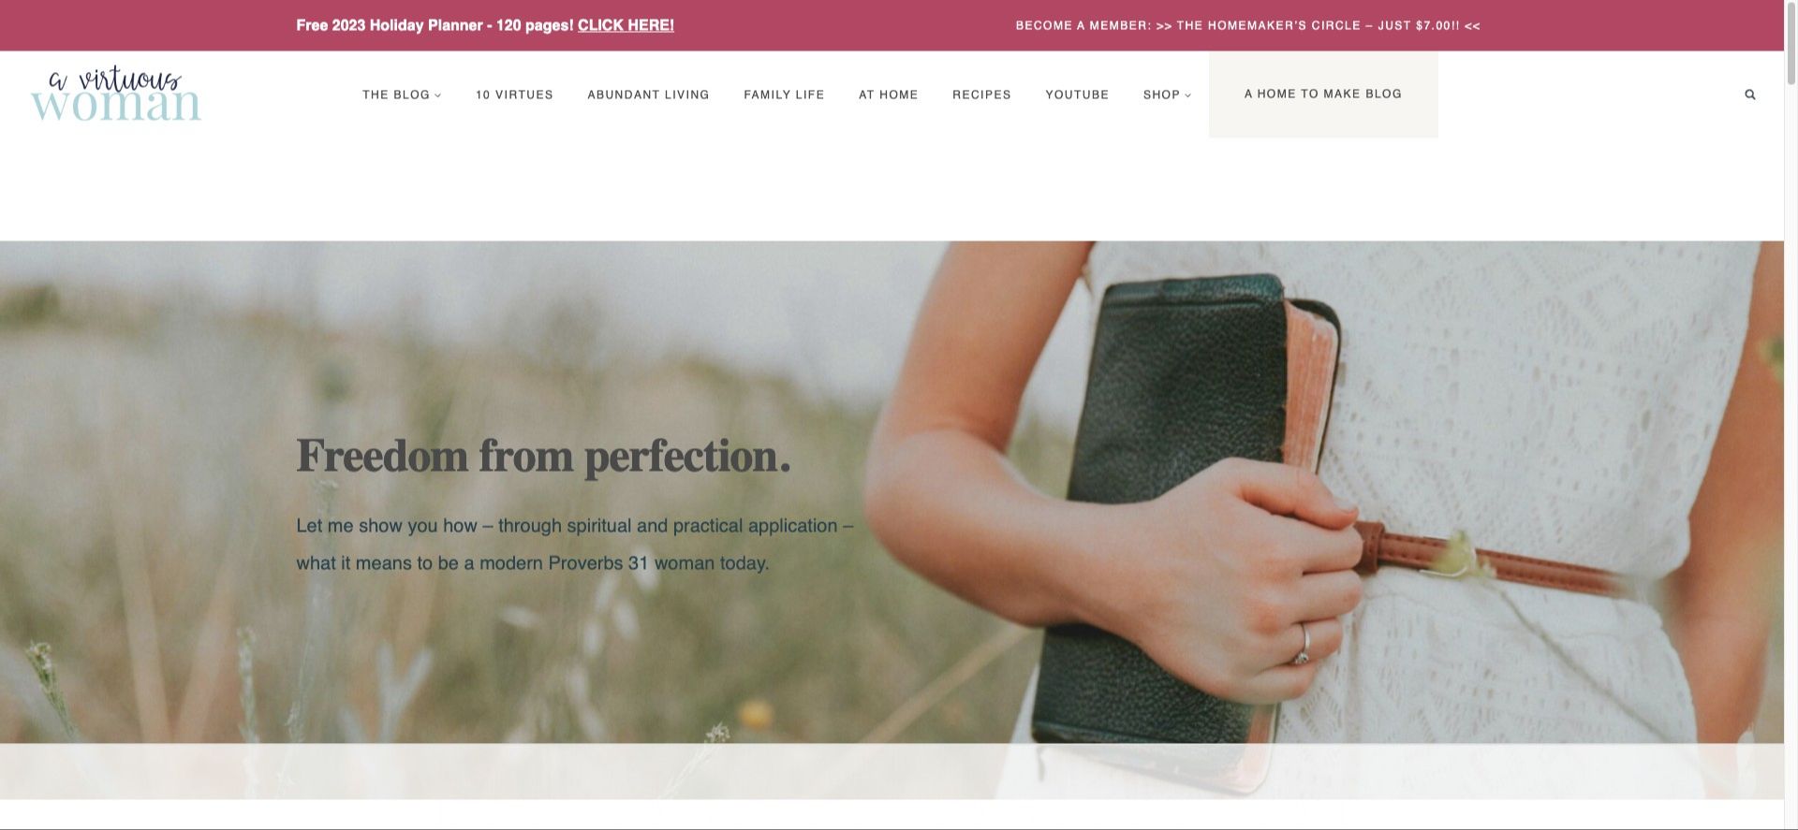Click the A Home To Make Blog button

pyautogui.click(x=1323, y=95)
